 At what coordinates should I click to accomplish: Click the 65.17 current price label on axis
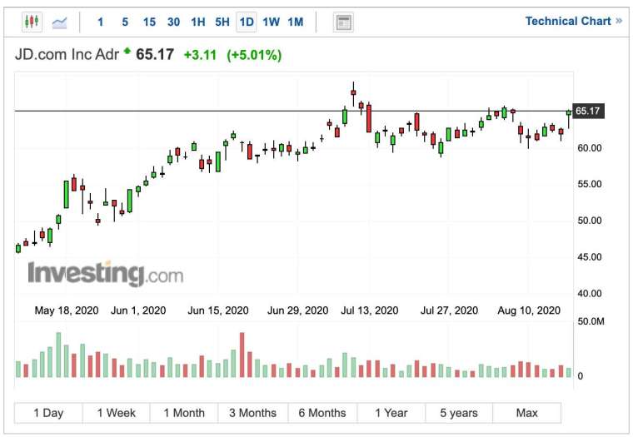pos(588,111)
